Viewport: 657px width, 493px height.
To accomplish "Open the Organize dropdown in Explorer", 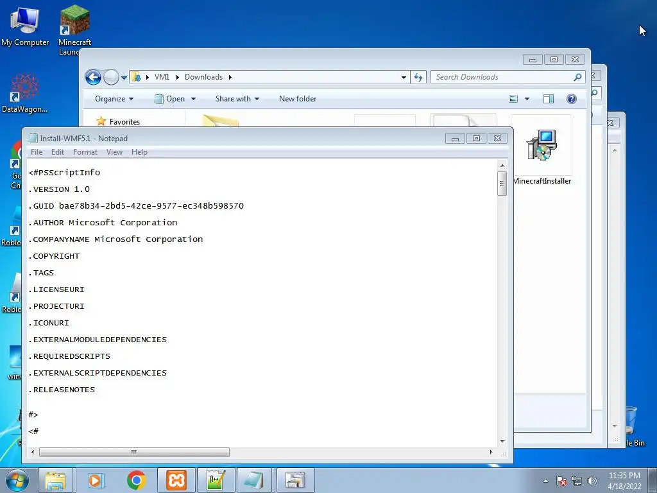I will tap(114, 99).
